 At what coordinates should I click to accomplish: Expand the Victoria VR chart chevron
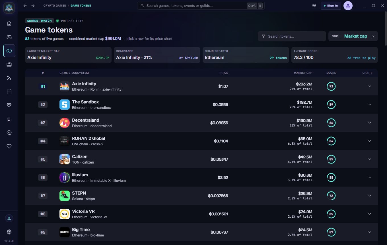[370, 214]
